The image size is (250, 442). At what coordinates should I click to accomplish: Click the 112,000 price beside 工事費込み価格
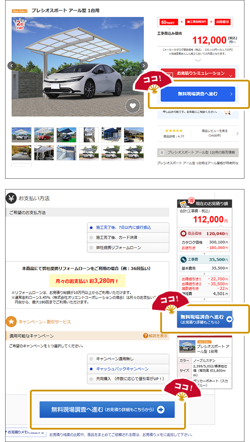tap(209, 40)
